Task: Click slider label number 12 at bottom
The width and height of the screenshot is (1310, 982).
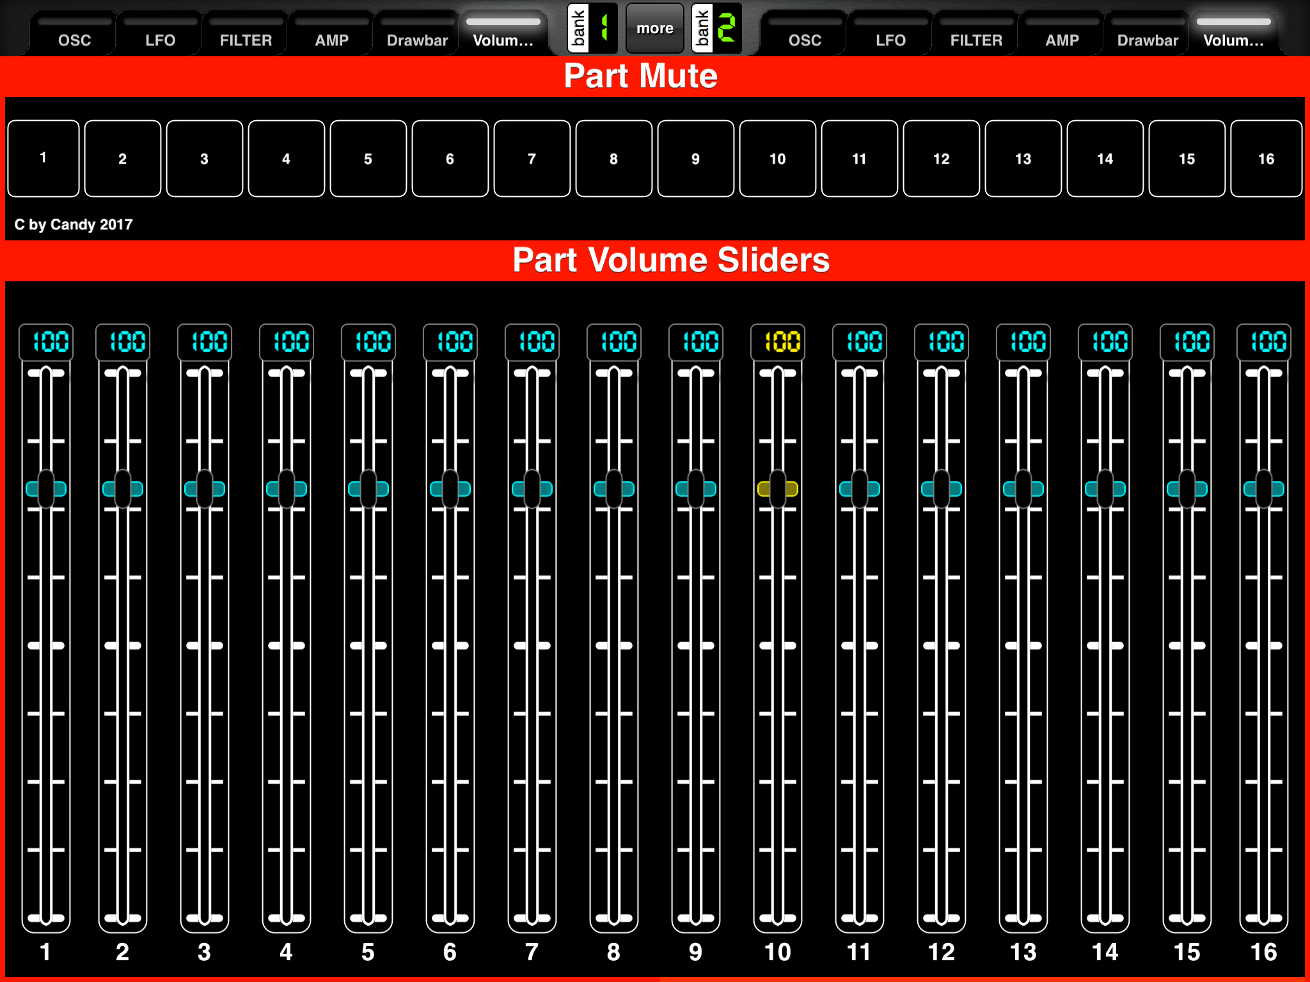Action: [942, 952]
